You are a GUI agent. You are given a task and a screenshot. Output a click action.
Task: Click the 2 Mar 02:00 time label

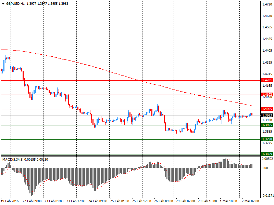pos(250,201)
